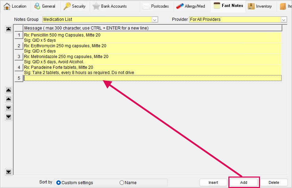Open the Bank Accounts tab
This screenshot has height=188, width=292.
coord(110,6)
